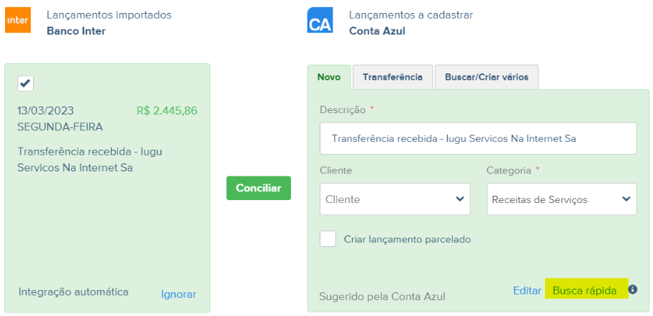The image size is (653, 316).
Task: Select the Novo tab
Action: 329,77
